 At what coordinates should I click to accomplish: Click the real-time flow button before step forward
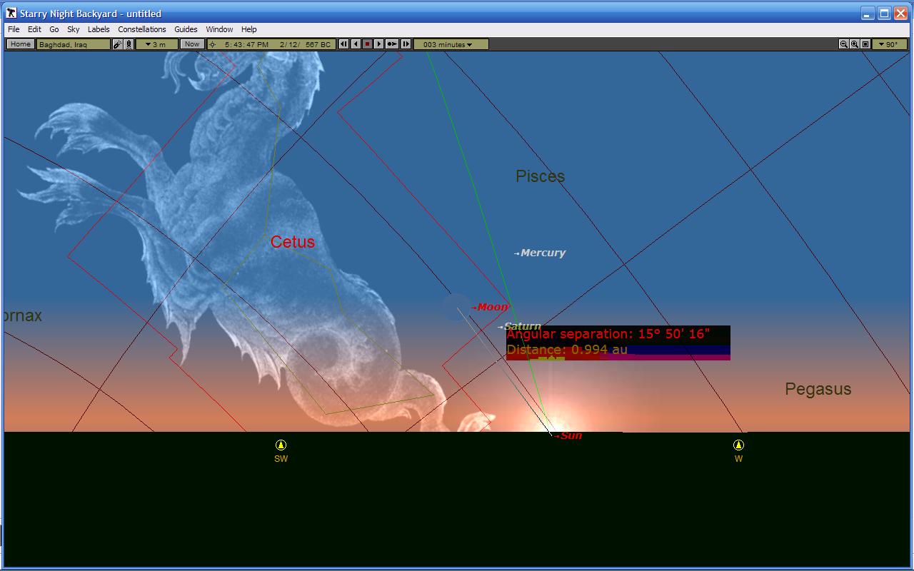392,44
